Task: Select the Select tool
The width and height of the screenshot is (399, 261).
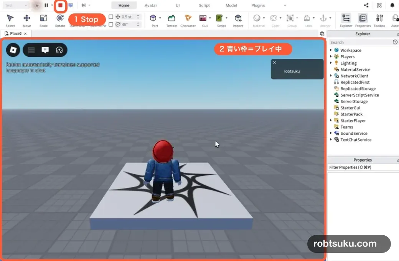Action: click(x=10, y=21)
